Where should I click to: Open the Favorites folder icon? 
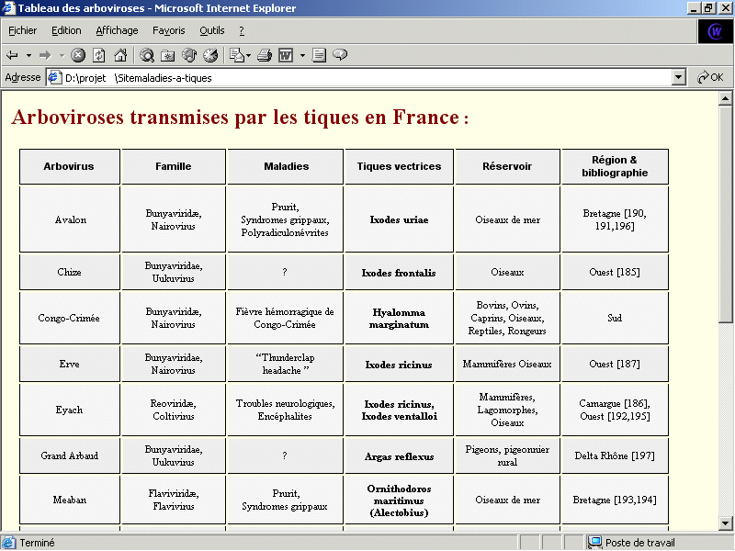167,55
